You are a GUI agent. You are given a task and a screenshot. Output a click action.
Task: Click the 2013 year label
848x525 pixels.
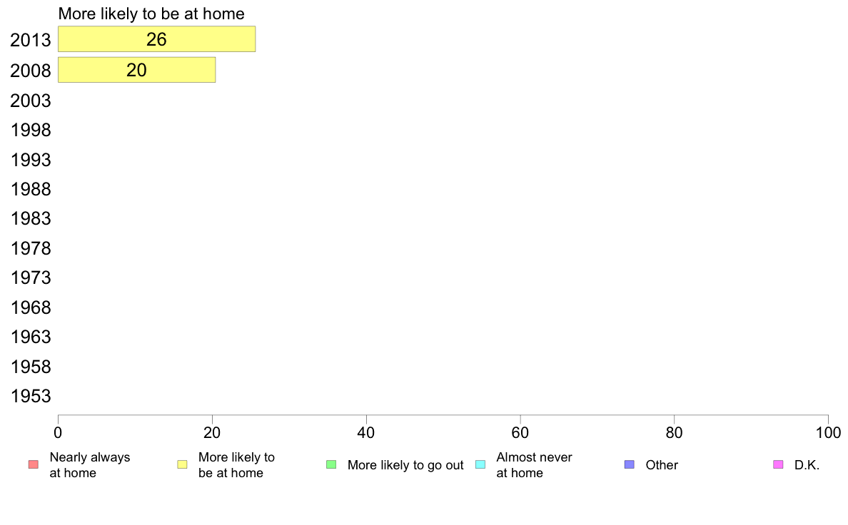coord(31,40)
